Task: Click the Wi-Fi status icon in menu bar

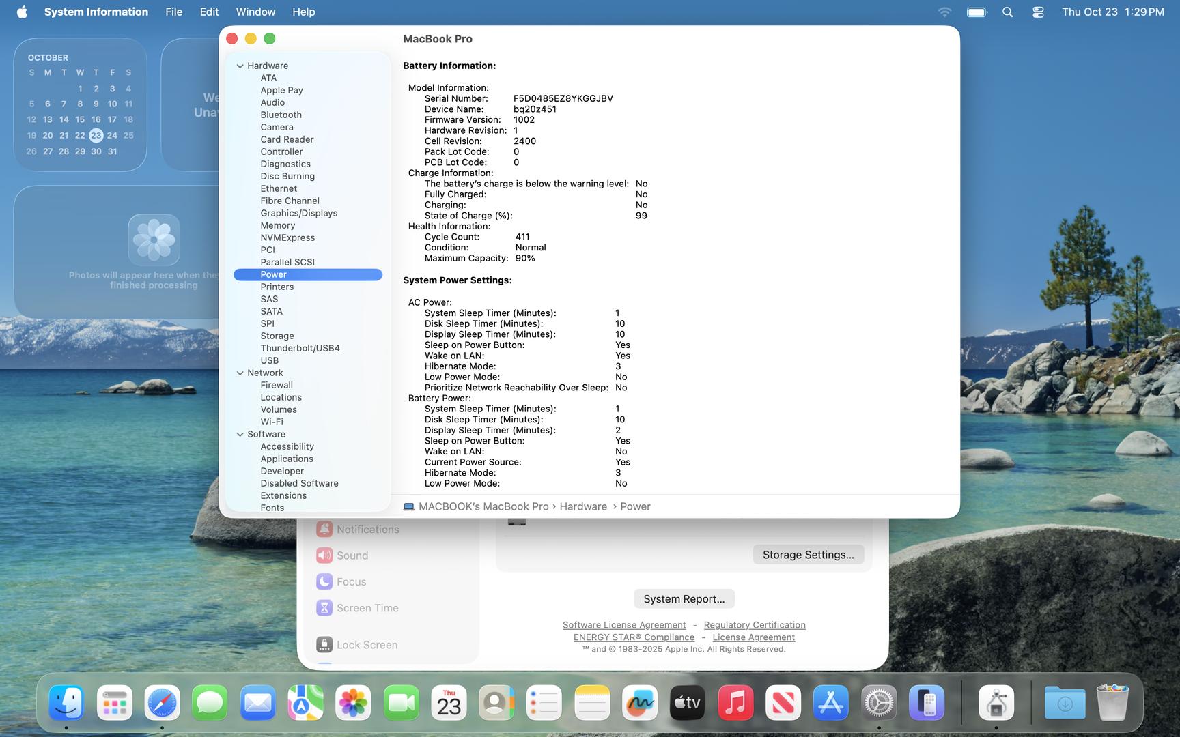Action: pos(944,12)
